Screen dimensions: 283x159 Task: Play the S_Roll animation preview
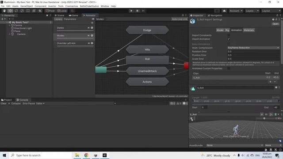[x=191, y=118]
